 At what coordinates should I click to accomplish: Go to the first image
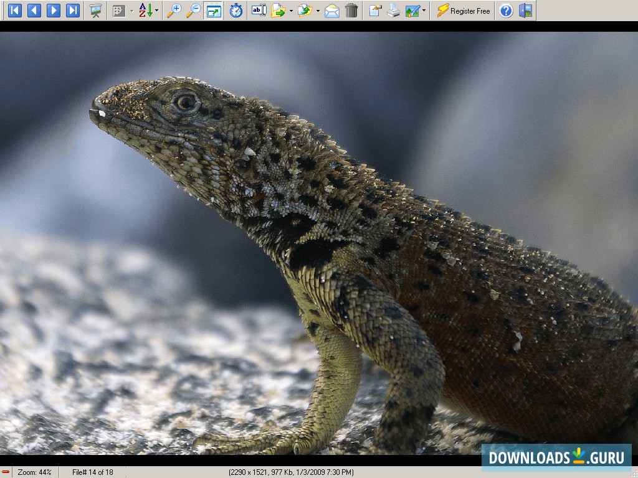click(x=14, y=10)
